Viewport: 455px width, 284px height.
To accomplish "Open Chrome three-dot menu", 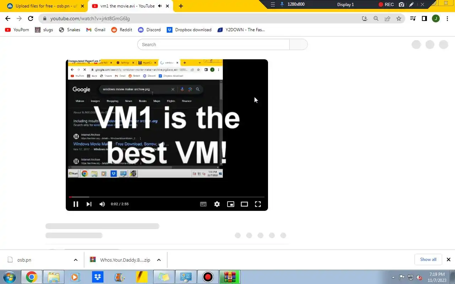I will pyautogui.click(x=447, y=18).
